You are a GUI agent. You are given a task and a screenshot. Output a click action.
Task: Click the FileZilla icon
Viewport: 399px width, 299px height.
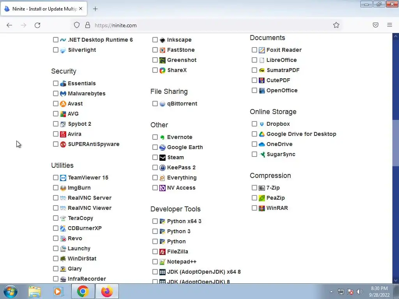point(162,252)
